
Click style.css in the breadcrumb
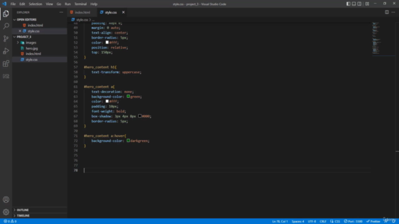[82, 19]
